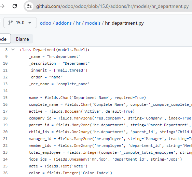
Task: Click the '_description = "Department"' line
Action: [59, 63]
